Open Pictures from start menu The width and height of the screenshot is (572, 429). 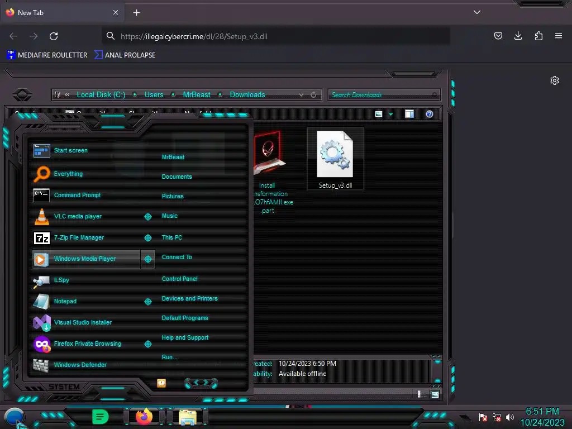[x=173, y=196]
